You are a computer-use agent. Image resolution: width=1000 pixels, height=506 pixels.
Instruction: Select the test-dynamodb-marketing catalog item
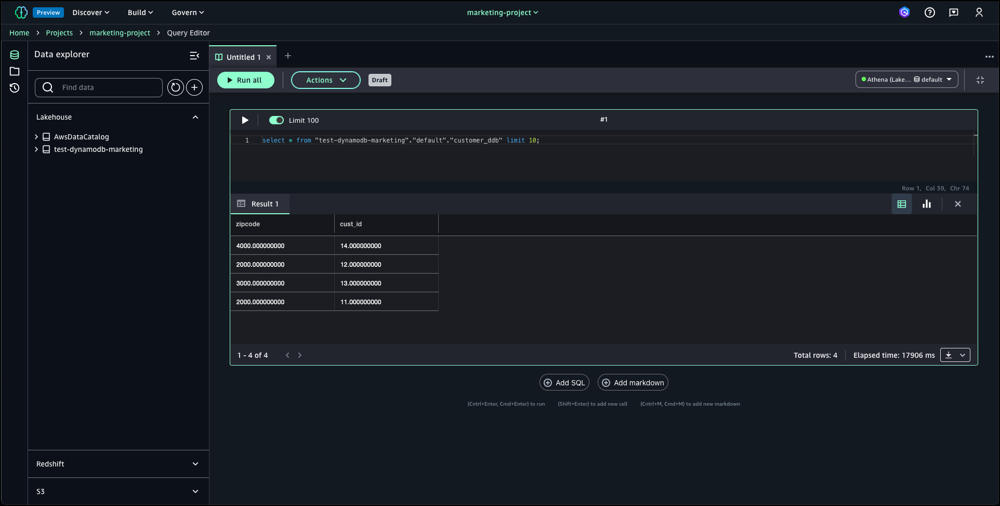[x=98, y=149]
